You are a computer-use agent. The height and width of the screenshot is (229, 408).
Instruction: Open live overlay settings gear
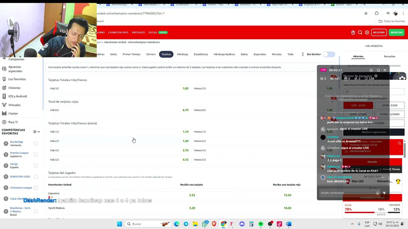(378, 70)
